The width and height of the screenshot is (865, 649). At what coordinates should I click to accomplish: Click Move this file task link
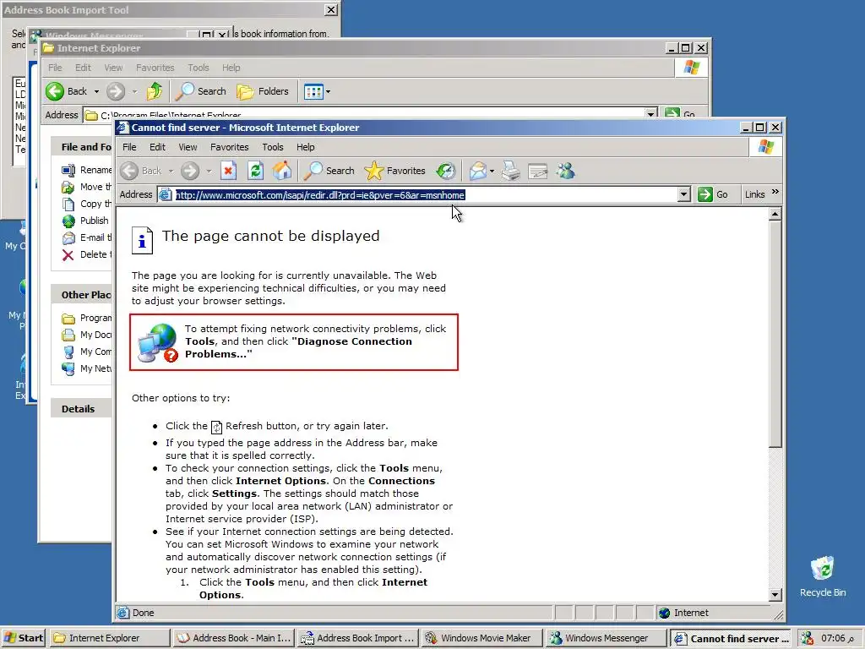(x=87, y=187)
